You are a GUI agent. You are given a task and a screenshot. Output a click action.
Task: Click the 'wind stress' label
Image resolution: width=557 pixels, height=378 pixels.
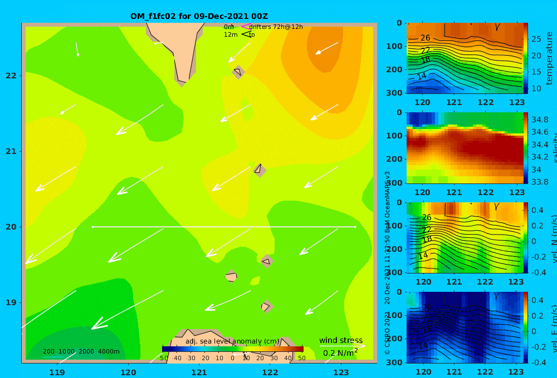[x=341, y=340]
